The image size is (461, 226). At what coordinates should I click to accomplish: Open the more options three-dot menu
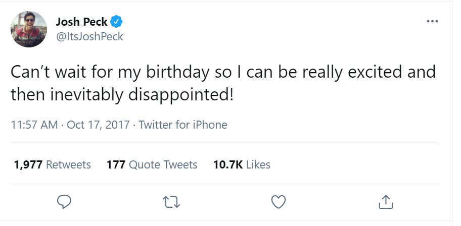432,22
